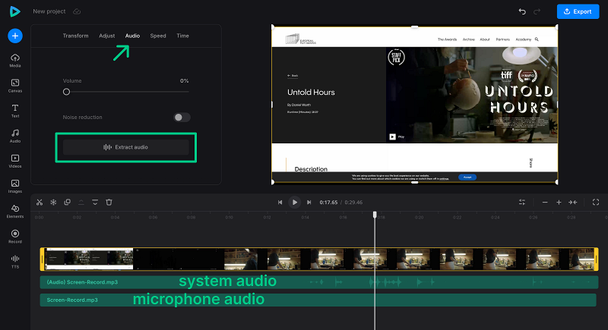Click the snowflake freeze frame icon

coord(53,202)
